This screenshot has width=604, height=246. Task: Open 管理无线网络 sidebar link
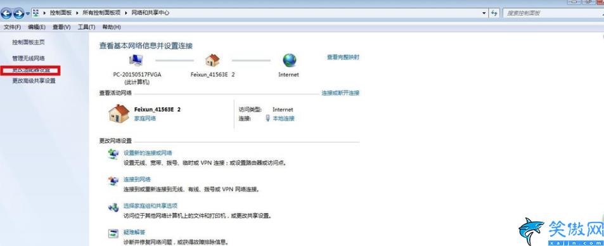pyautogui.click(x=29, y=58)
